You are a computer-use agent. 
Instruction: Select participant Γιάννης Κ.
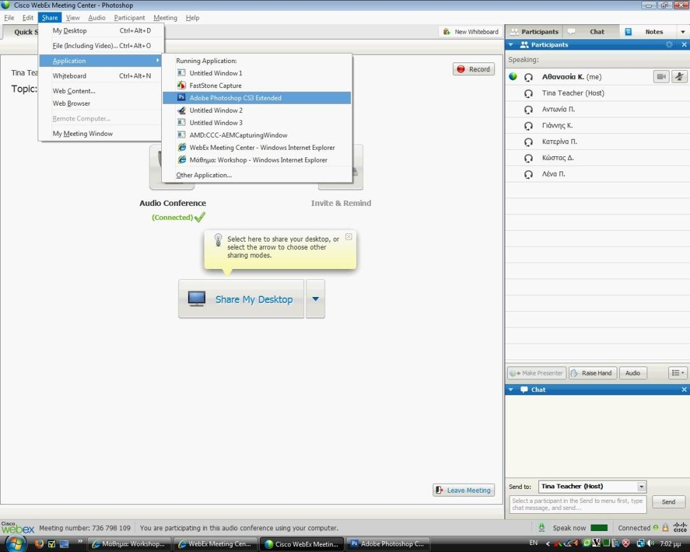pyautogui.click(x=598, y=126)
